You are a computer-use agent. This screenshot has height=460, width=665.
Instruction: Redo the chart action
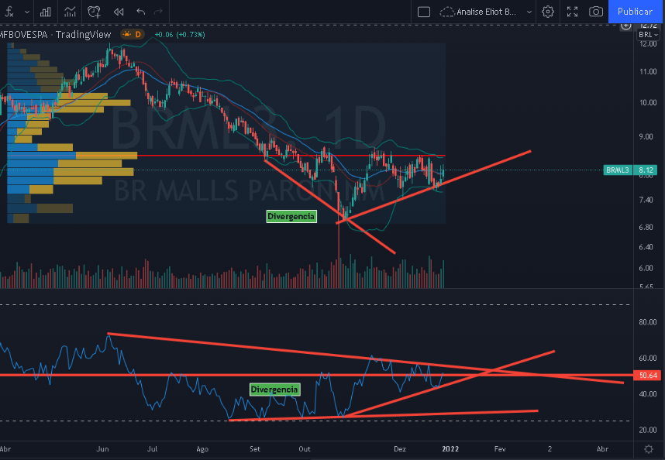[x=158, y=12]
